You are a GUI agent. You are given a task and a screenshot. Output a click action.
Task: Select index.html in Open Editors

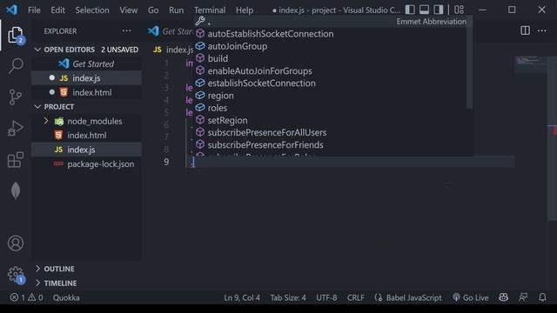click(87, 92)
